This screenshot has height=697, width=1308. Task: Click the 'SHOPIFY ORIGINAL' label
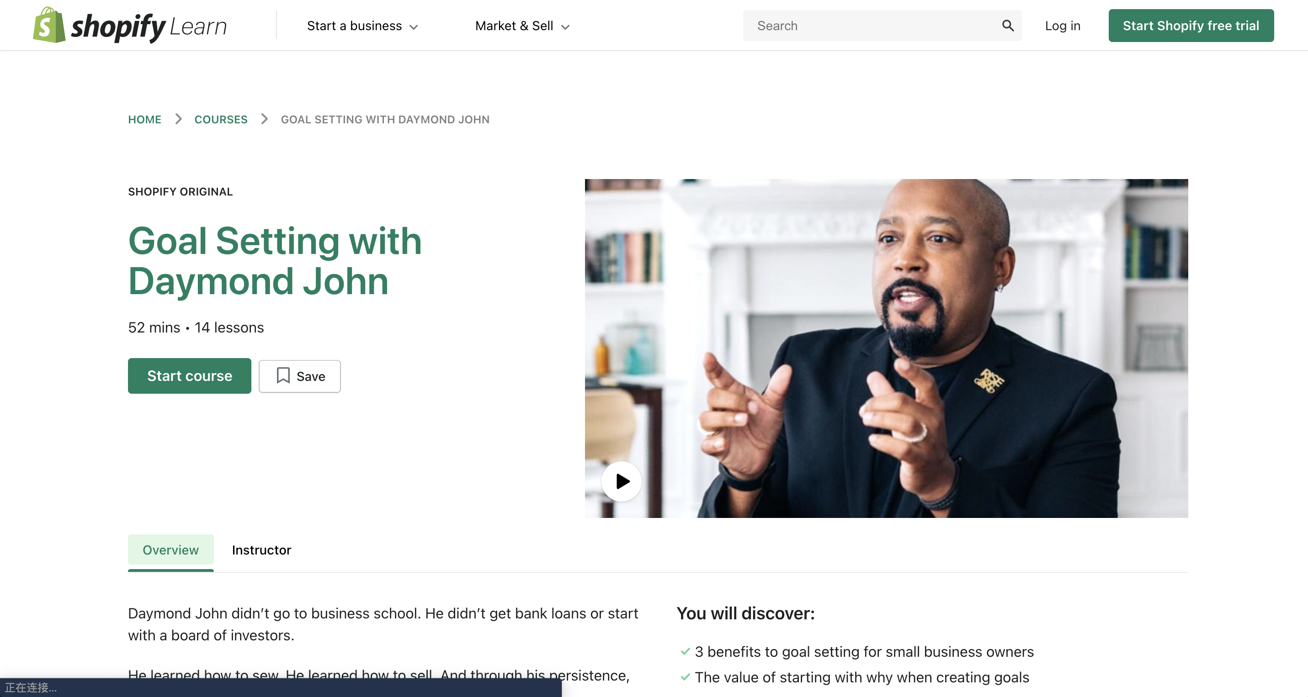pos(180,192)
